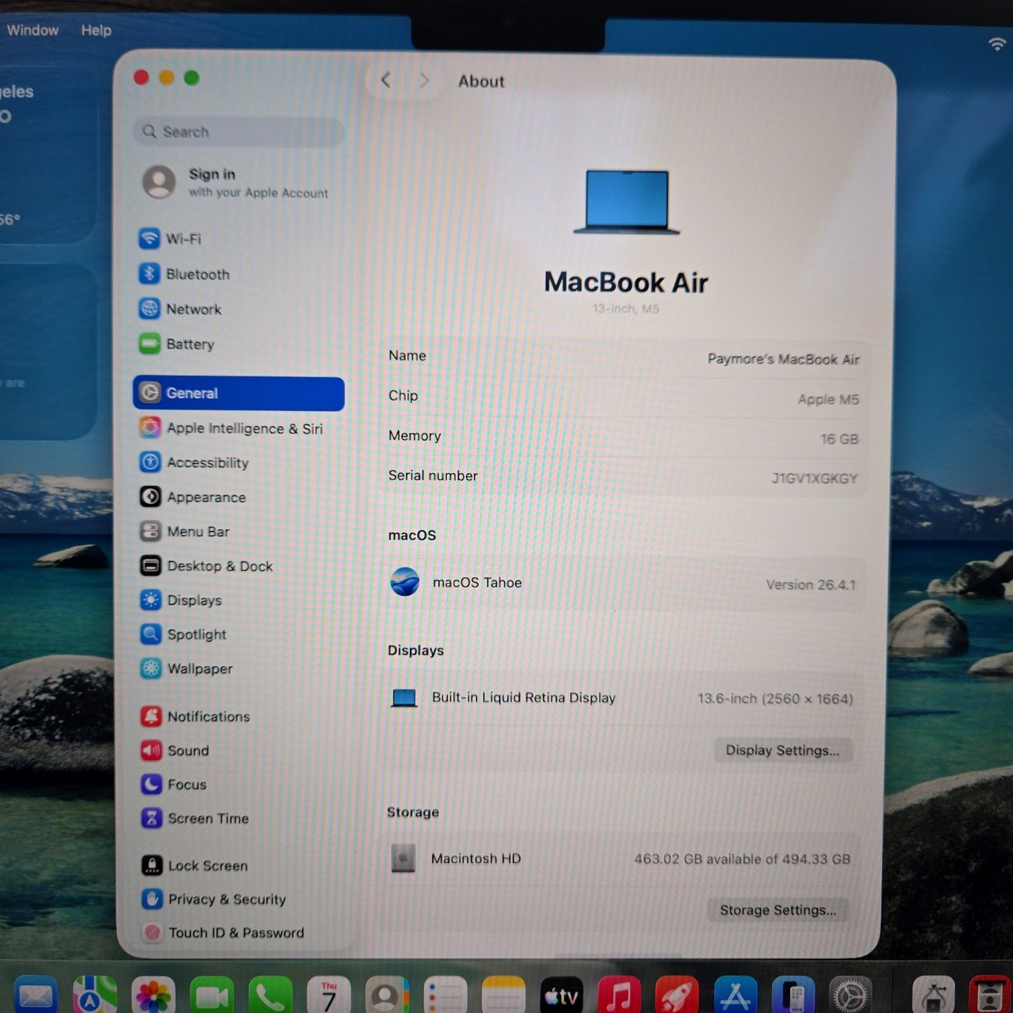Click the Storage Settings... button
Image resolution: width=1013 pixels, height=1013 pixels.
[778, 910]
